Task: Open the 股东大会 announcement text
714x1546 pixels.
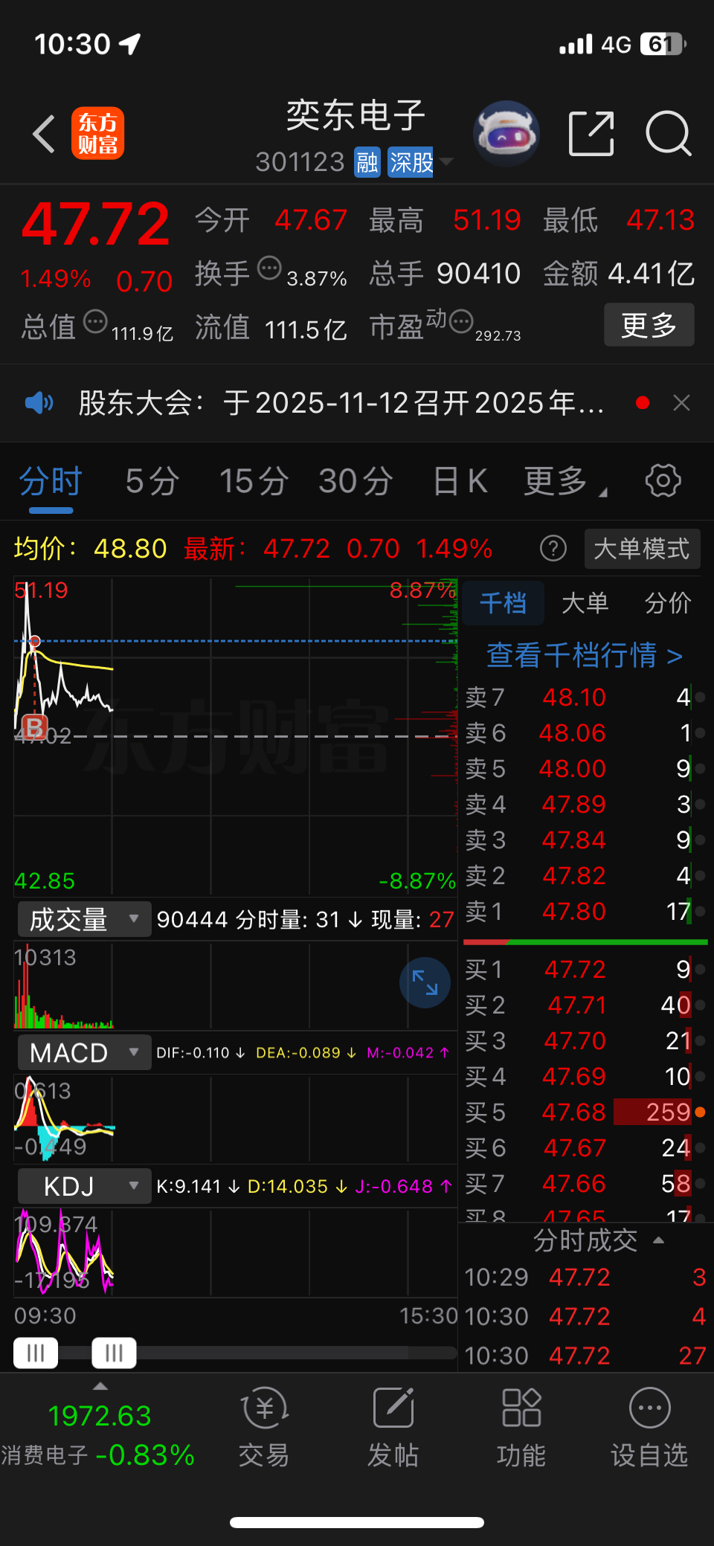Action: (341, 403)
